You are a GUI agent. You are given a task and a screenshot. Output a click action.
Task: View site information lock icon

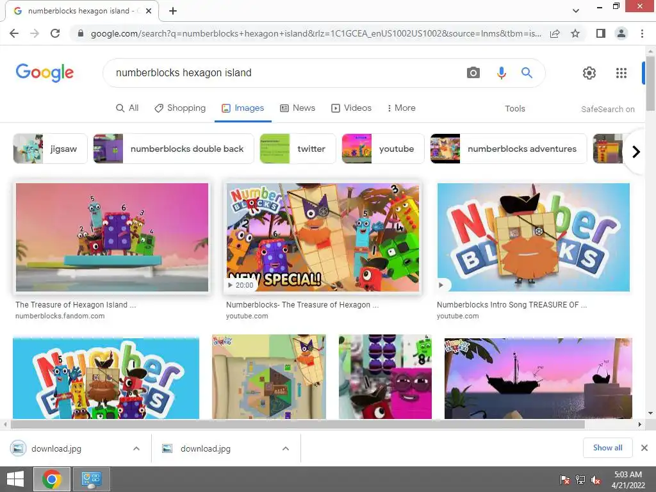[81, 33]
